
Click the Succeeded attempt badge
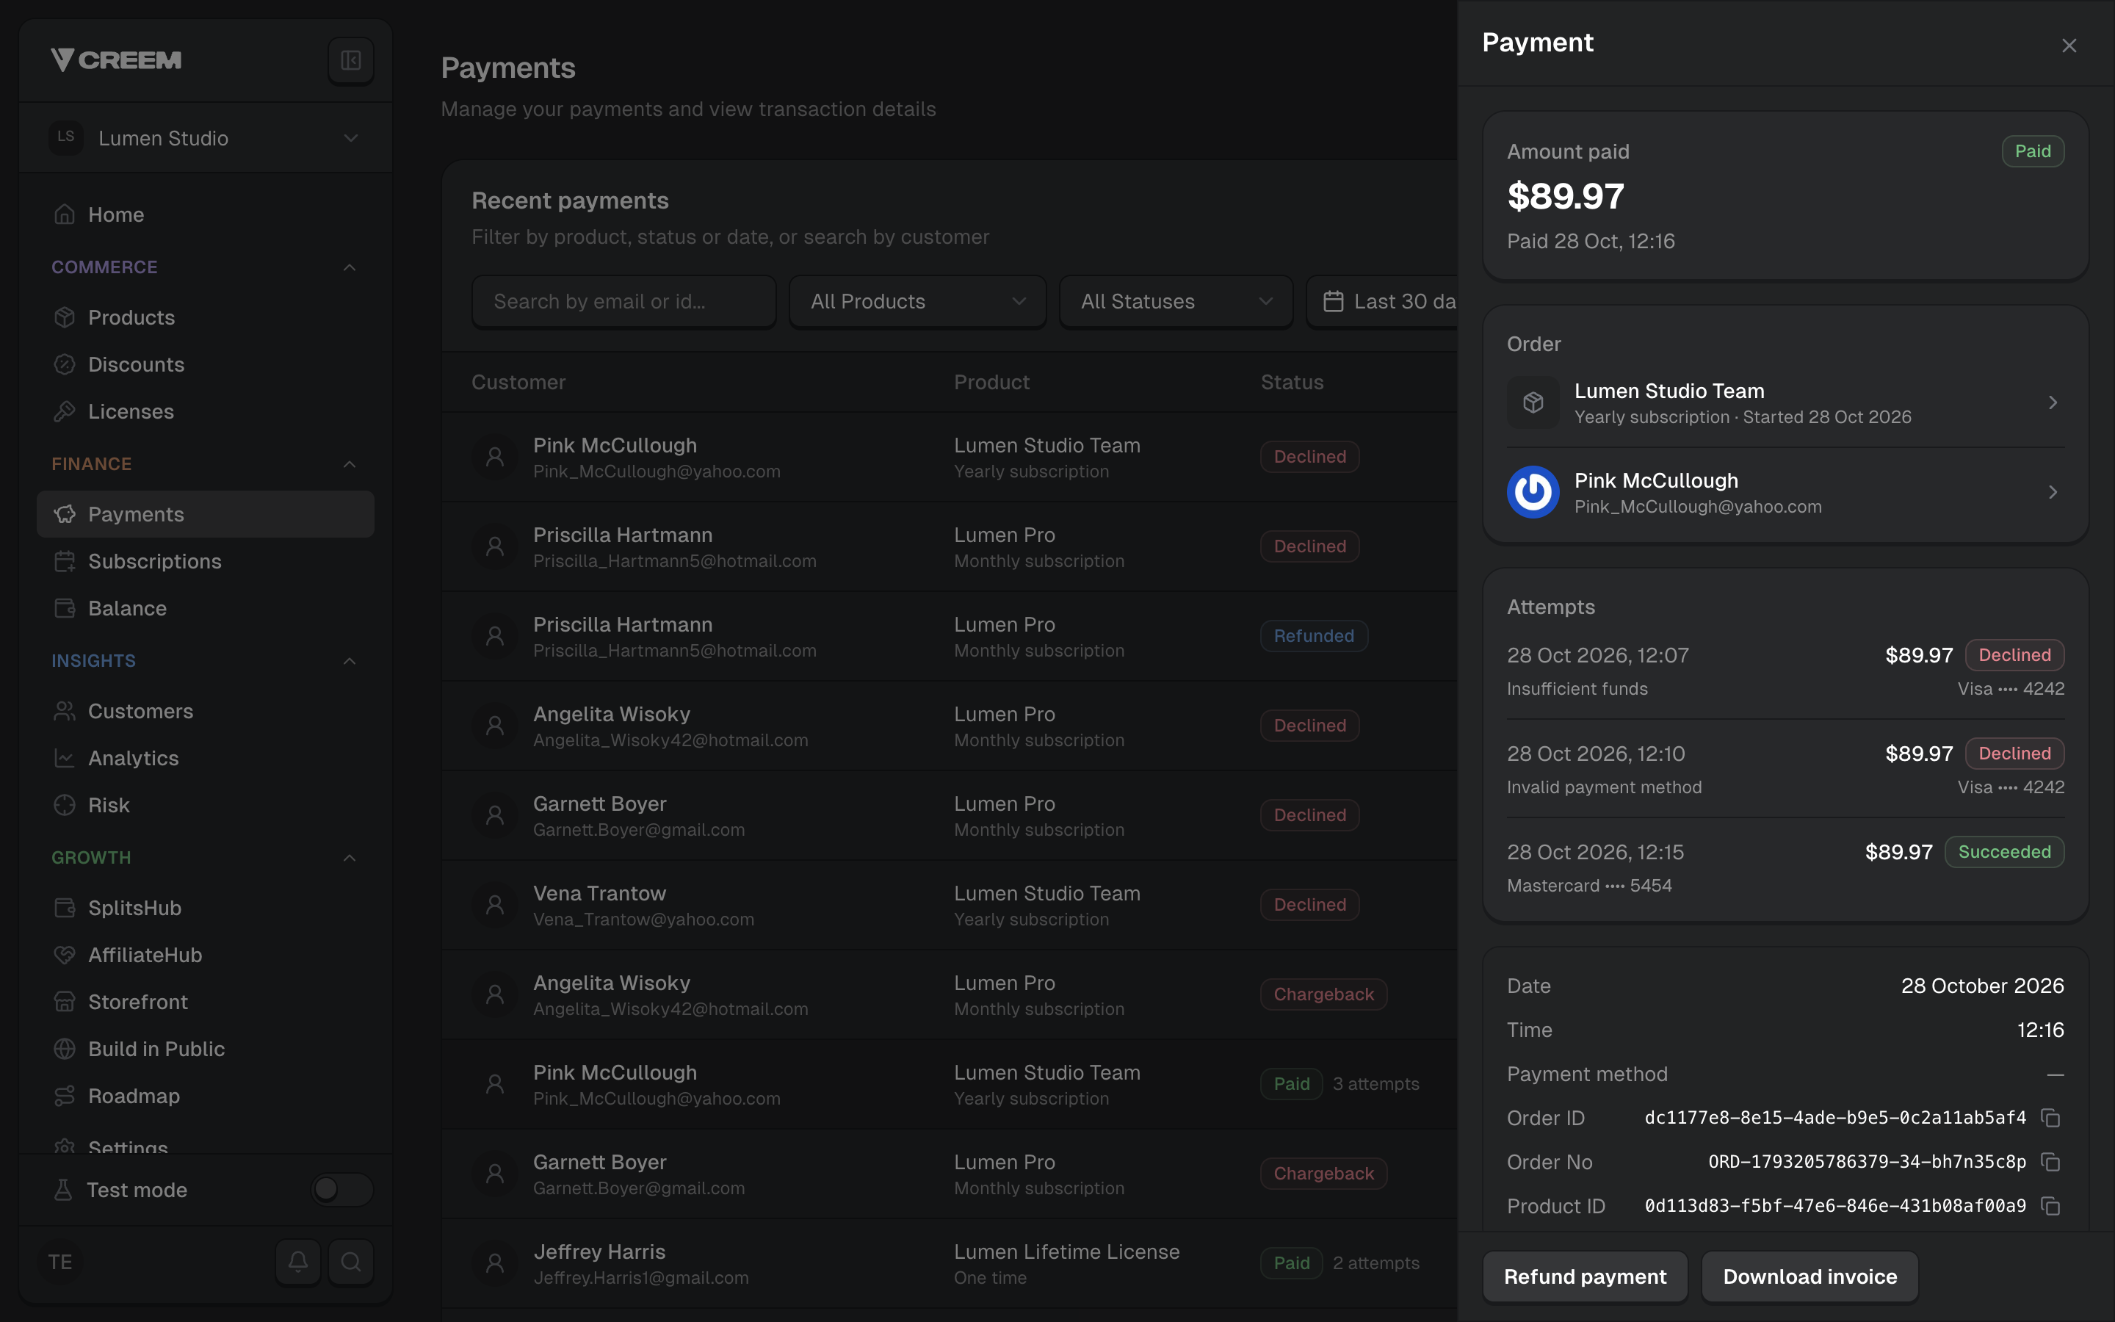click(x=2004, y=852)
